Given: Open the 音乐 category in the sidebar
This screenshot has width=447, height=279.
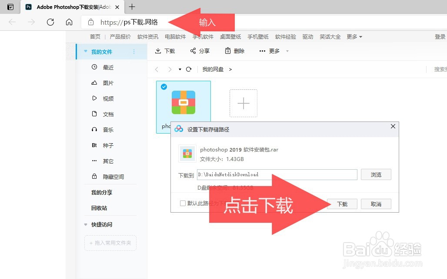Looking at the screenshot, I should pos(107,129).
